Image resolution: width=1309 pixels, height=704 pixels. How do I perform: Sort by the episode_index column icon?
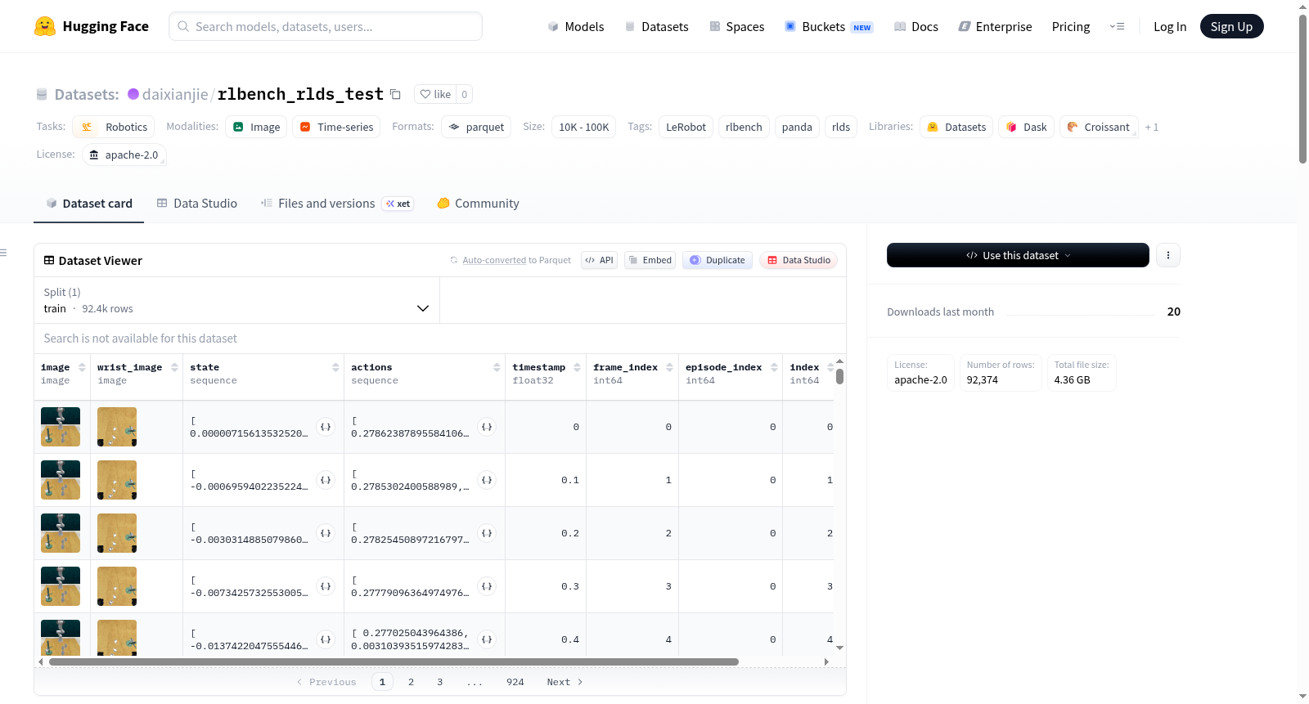click(774, 368)
